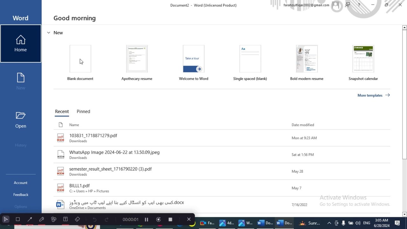The width and height of the screenshot is (407, 229).
Task: Open 103831_1718871279.pdf from recent list
Action: pyautogui.click(x=222, y=138)
